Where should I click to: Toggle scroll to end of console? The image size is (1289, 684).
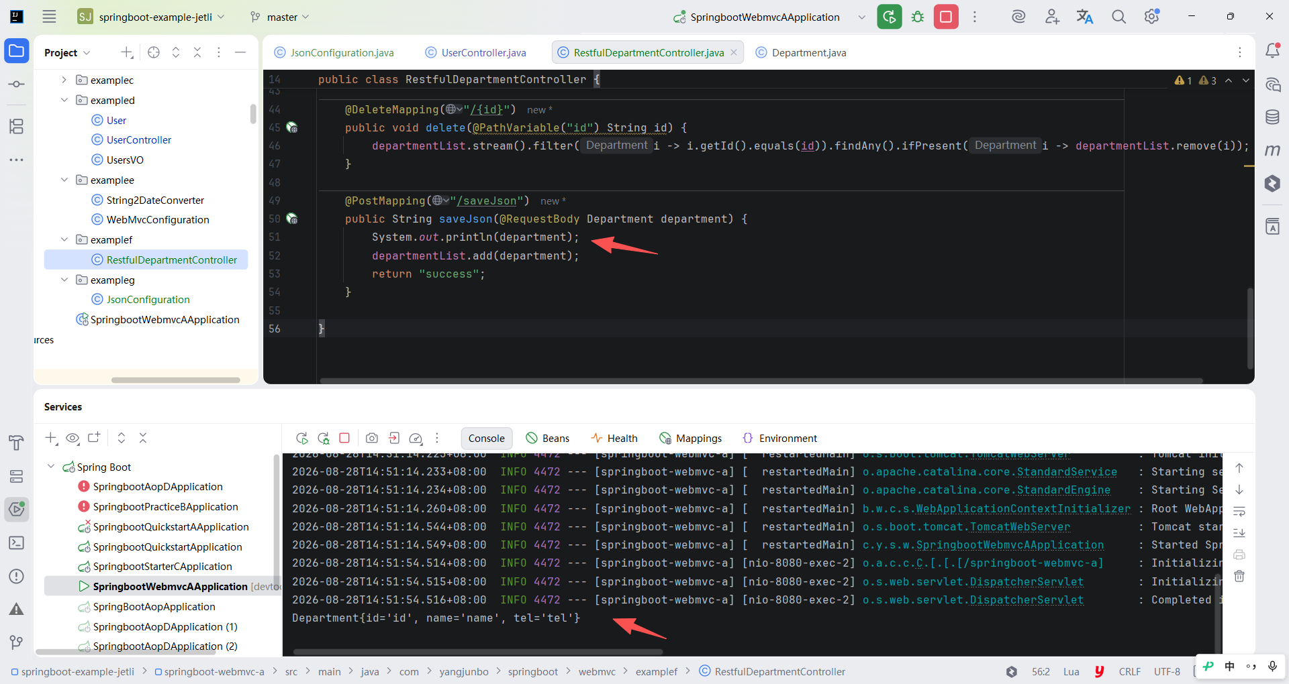(x=1239, y=533)
